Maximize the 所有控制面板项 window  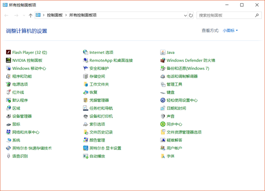point(242,5)
